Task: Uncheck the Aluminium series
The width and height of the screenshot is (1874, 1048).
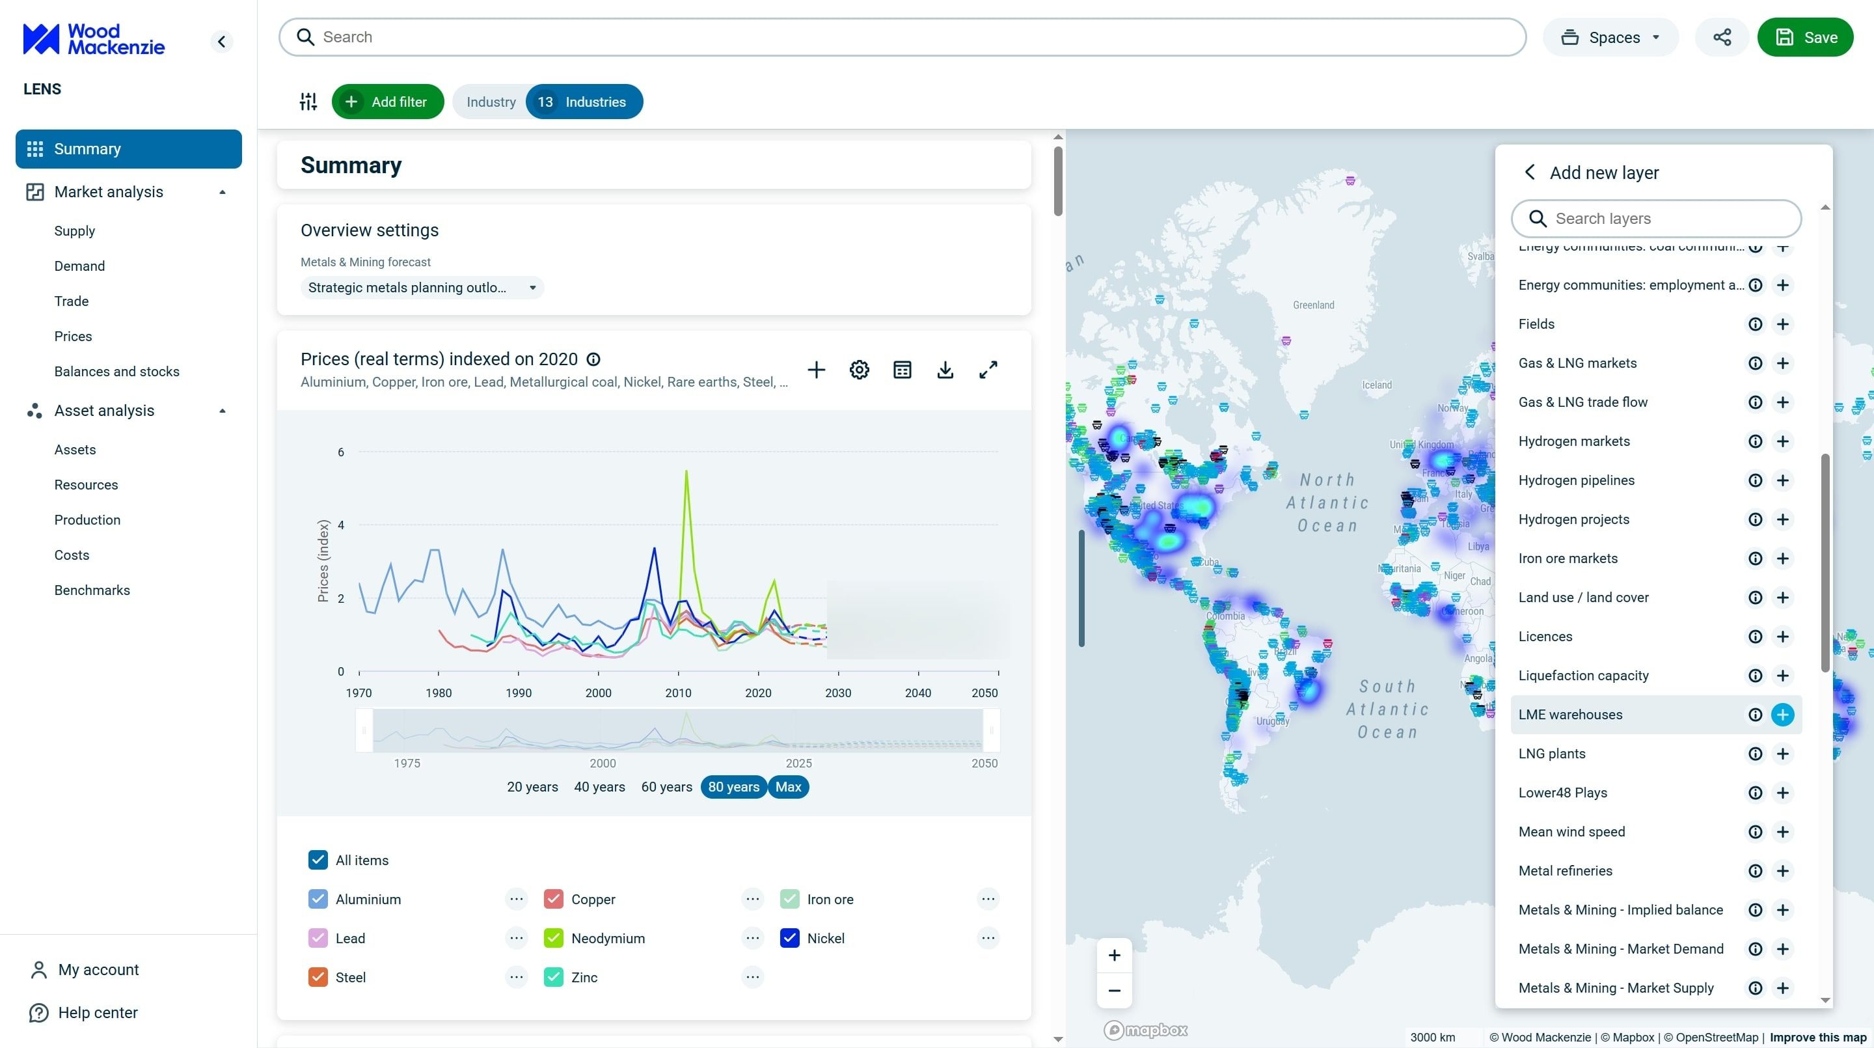Action: (318, 900)
